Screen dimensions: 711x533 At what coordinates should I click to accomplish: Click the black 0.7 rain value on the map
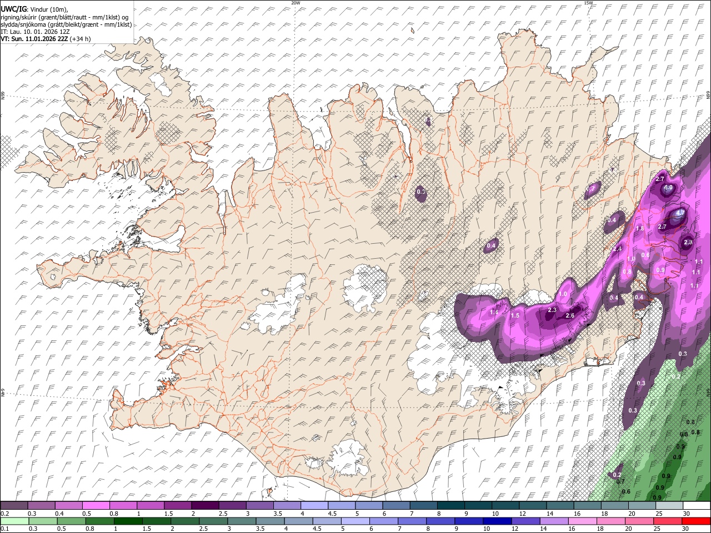(620, 481)
